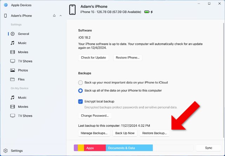225x156 pixels.
Task: Click the Settings gear icon at bottom left
Action: point(6,151)
